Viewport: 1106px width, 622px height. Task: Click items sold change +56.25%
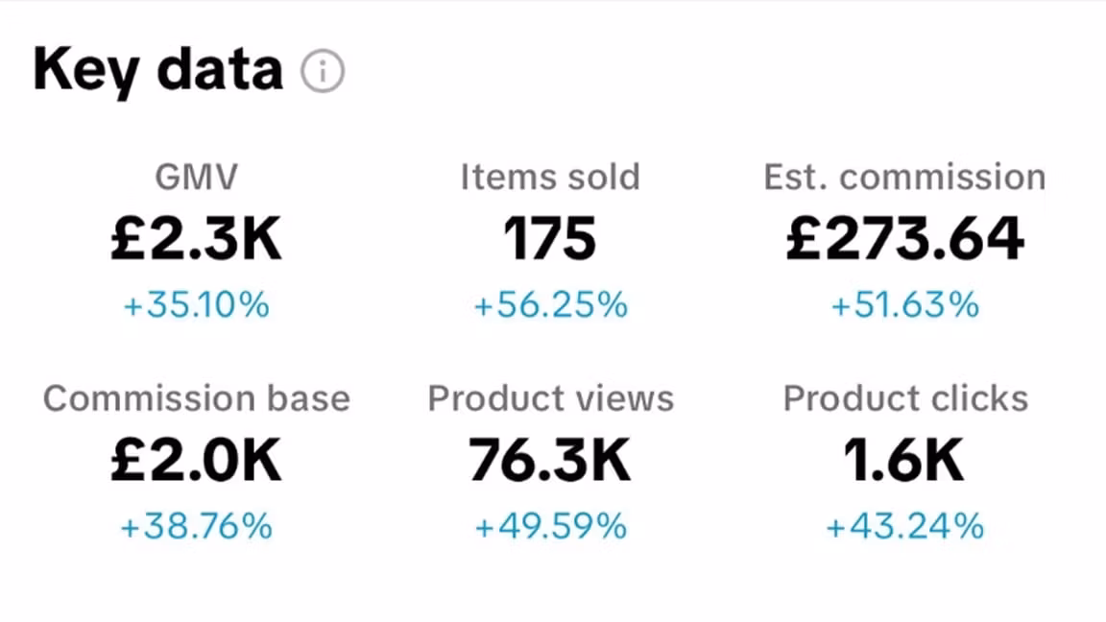(x=550, y=306)
